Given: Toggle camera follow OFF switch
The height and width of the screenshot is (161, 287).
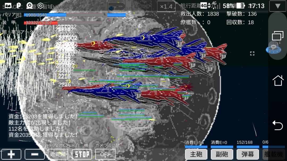Looking at the screenshot, I should (x=105, y=154).
